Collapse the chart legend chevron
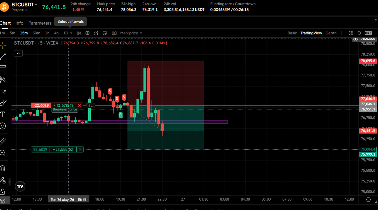This screenshot has width=378, height=210. point(18,53)
